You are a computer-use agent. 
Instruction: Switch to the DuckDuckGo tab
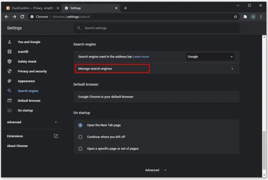pos(33,8)
